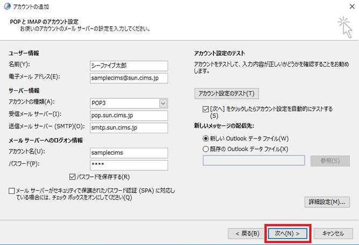
Task: Click the アカウントの種類(A): label
Action: 32,102
